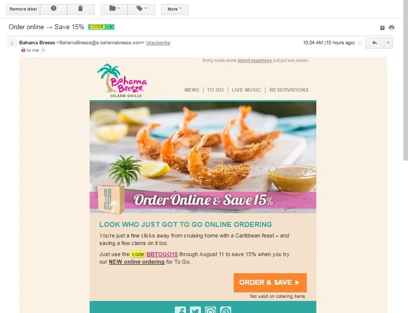Open email in new window icon
Image resolution: width=408 pixels, height=313 pixels.
[382, 28]
